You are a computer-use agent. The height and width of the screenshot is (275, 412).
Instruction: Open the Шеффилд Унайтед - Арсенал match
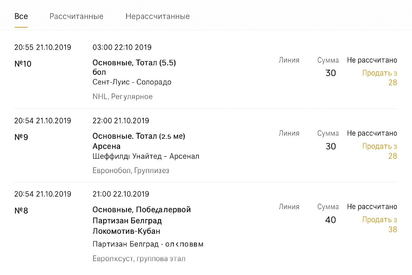(x=146, y=156)
